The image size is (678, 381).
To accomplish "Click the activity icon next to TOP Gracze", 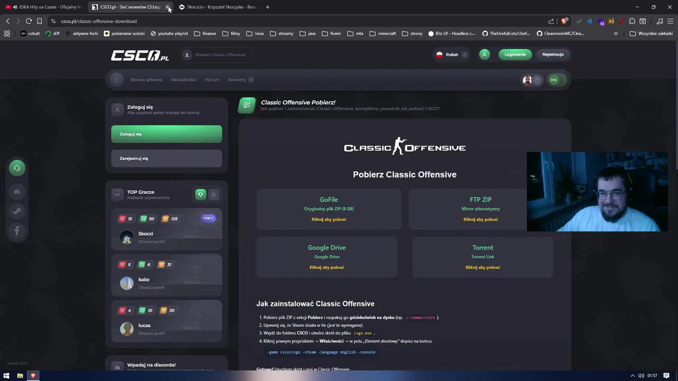I will tap(117, 195).
